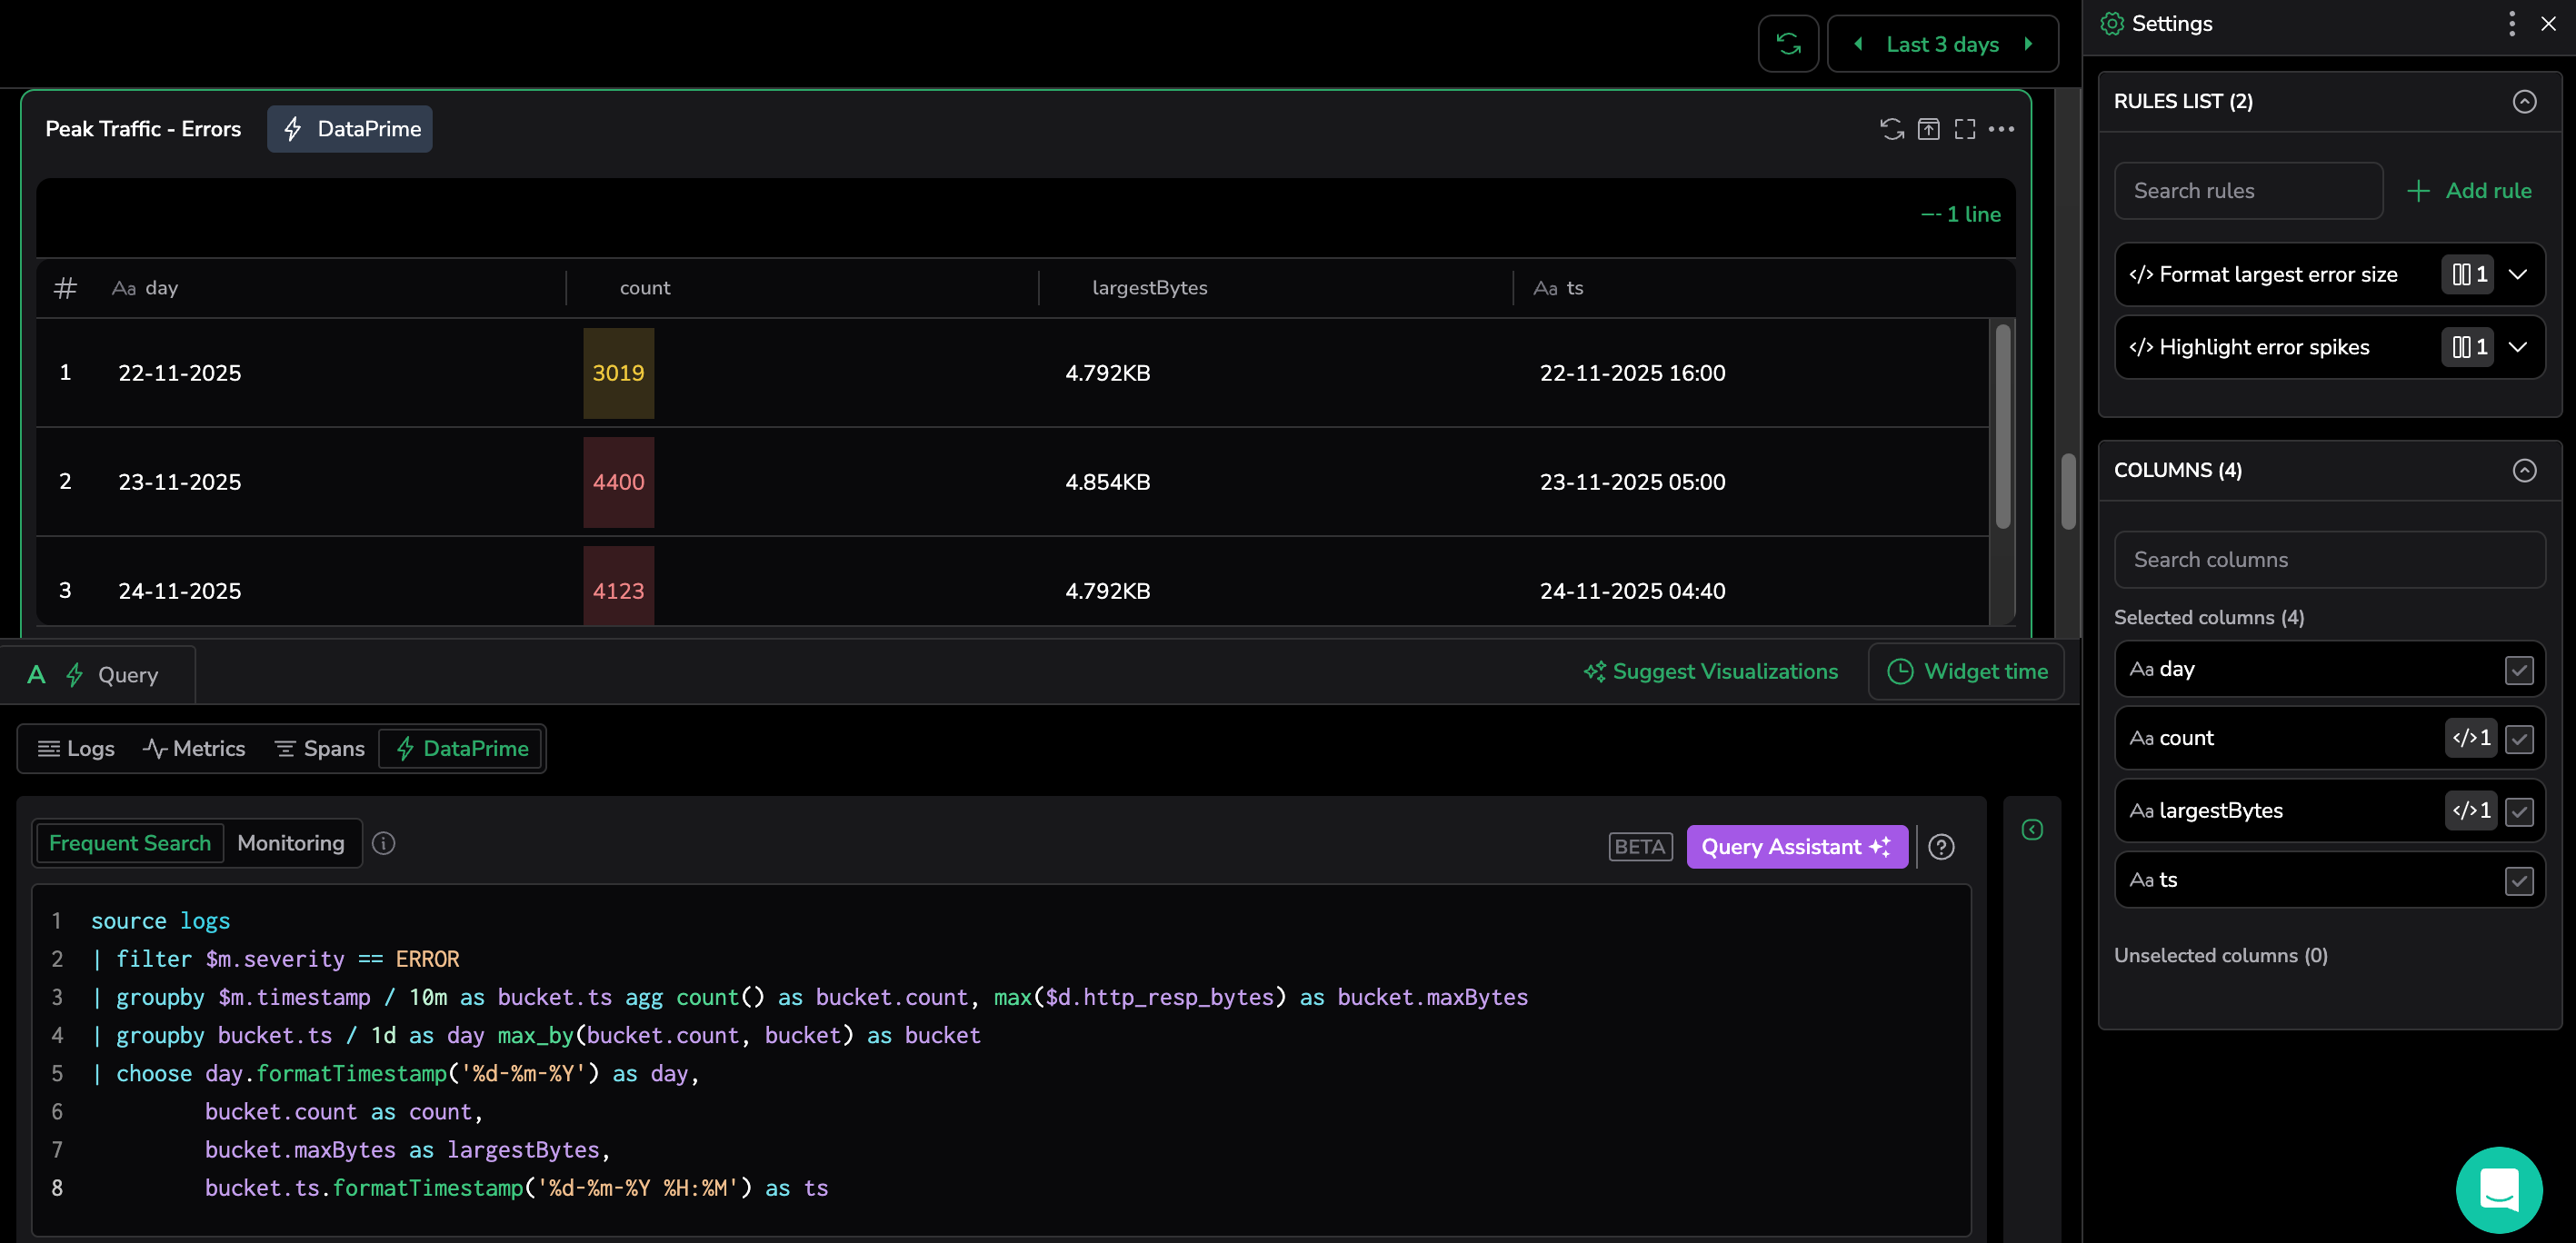The image size is (2576, 1243).
Task: Uncheck the largestBytes column checkbox
Action: tap(2518, 811)
